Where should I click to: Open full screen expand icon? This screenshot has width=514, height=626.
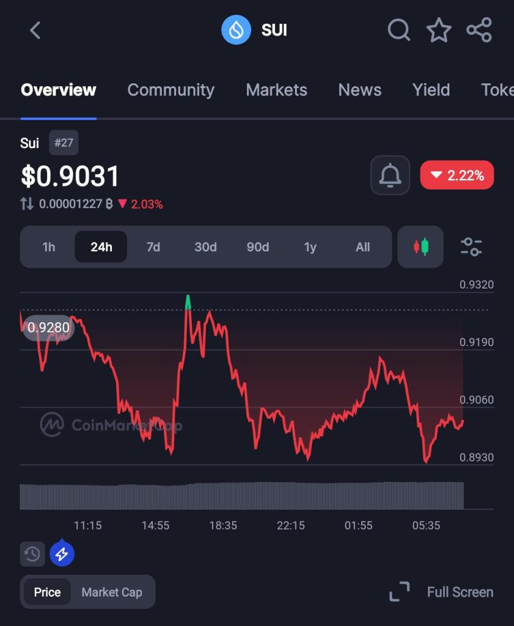pyautogui.click(x=400, y=592)
